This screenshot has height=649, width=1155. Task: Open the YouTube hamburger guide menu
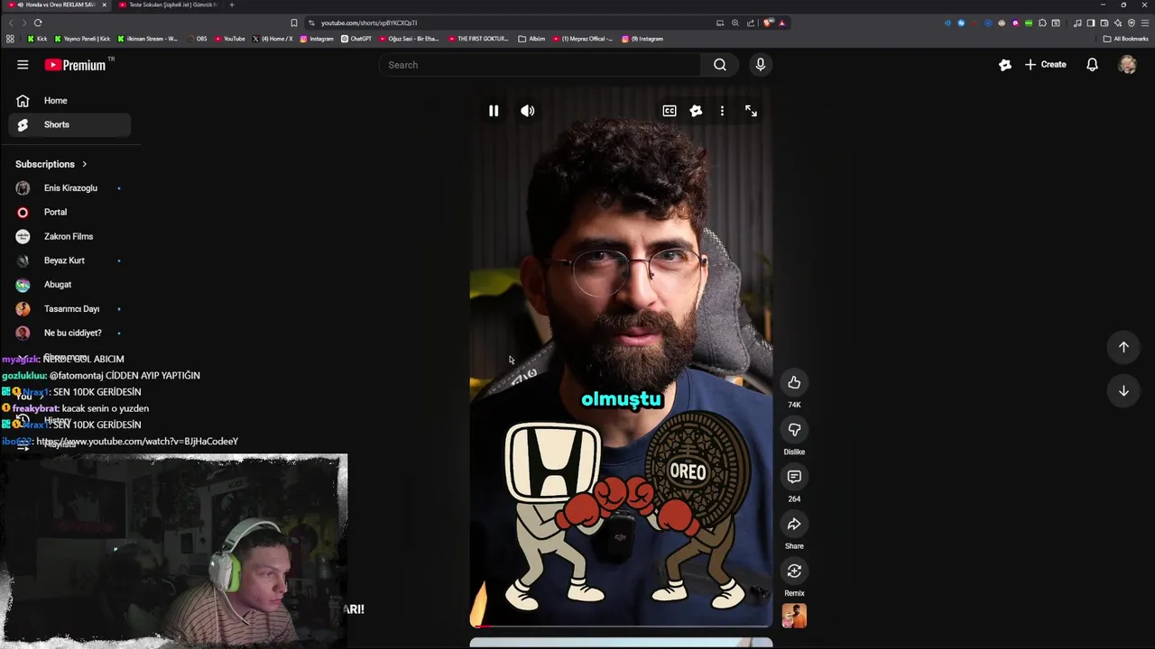point(23,65)
